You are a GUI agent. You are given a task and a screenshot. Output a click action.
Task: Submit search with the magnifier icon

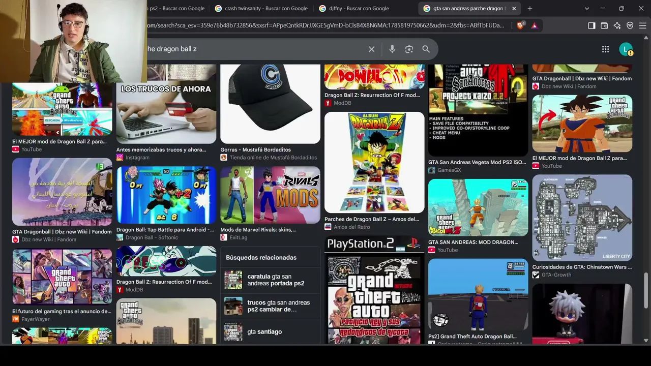(426, 49)
